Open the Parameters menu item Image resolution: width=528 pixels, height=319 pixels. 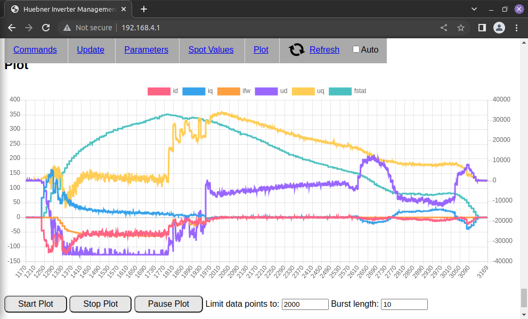[146, 50]
